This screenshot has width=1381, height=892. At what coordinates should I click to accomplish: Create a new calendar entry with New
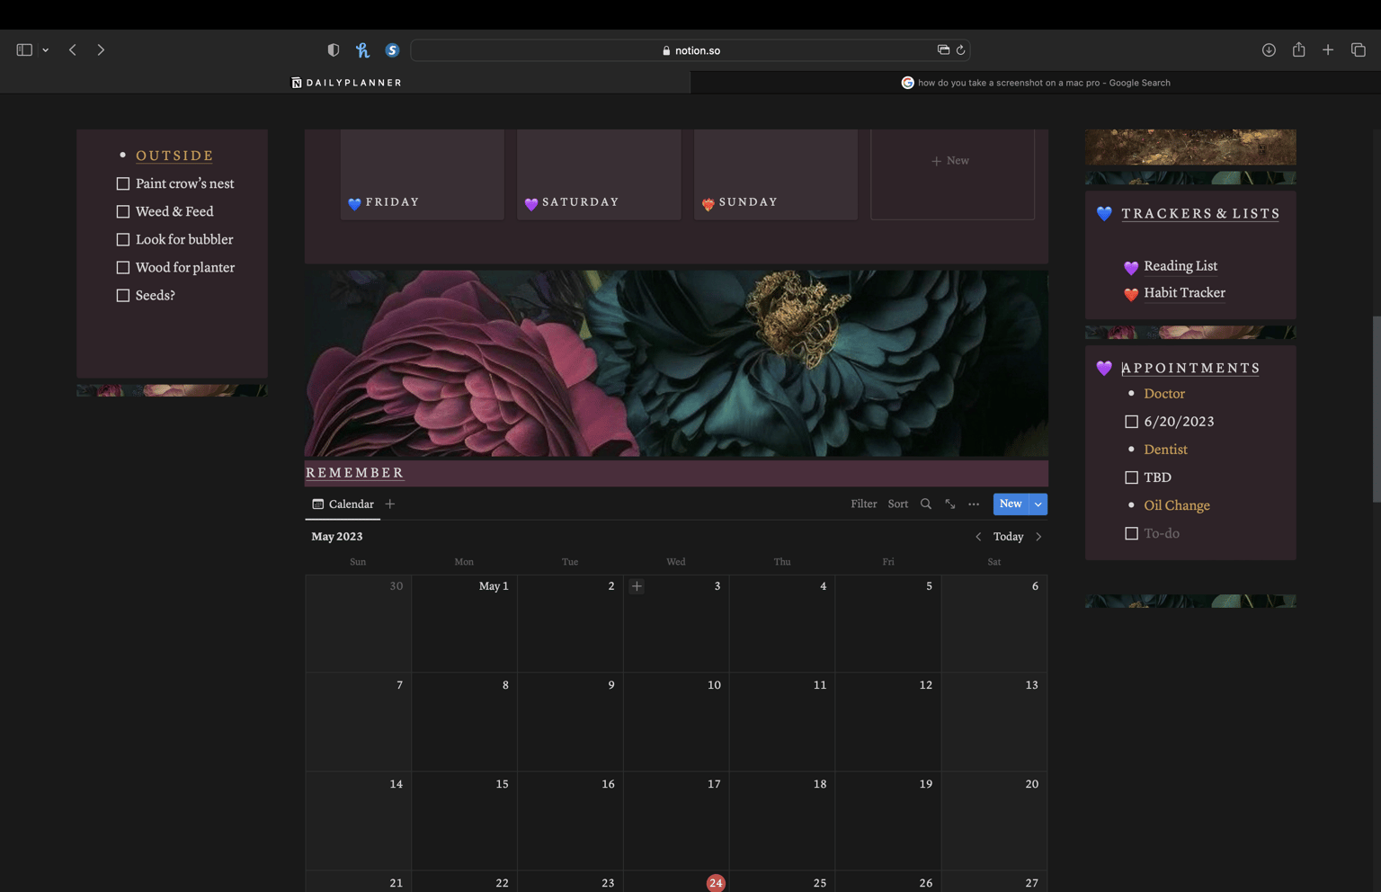[x=1011, y=504]
